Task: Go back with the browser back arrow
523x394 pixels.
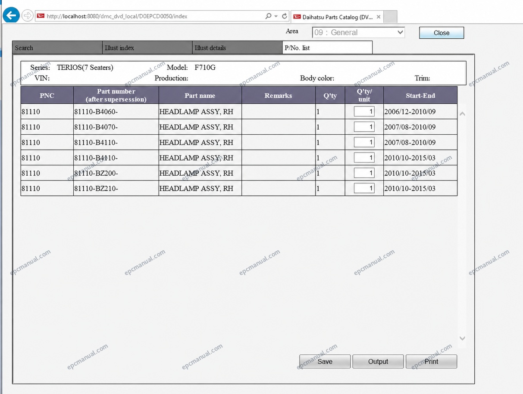Action: (x=11, y=16)
